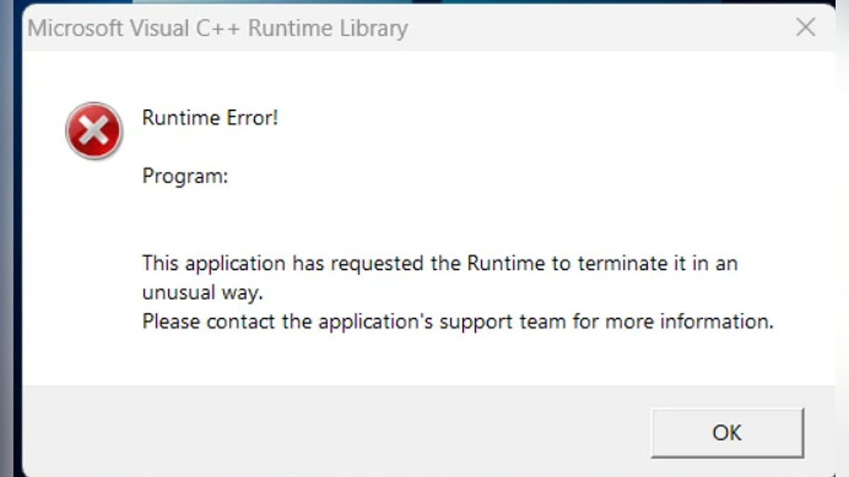
Task: Click the blank space right of "Program:"
Action: 424,176
